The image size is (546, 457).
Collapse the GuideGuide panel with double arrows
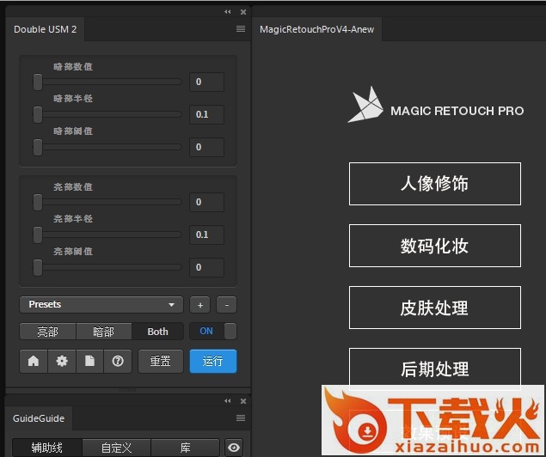click(x=227, y=401)
